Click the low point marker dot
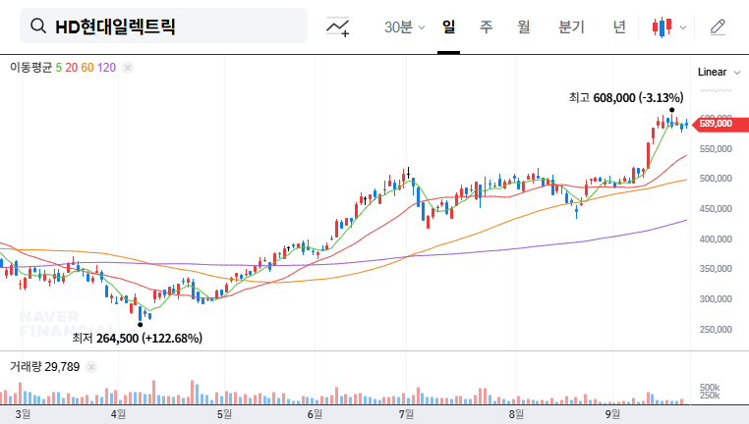 click(x=140, y=325)
